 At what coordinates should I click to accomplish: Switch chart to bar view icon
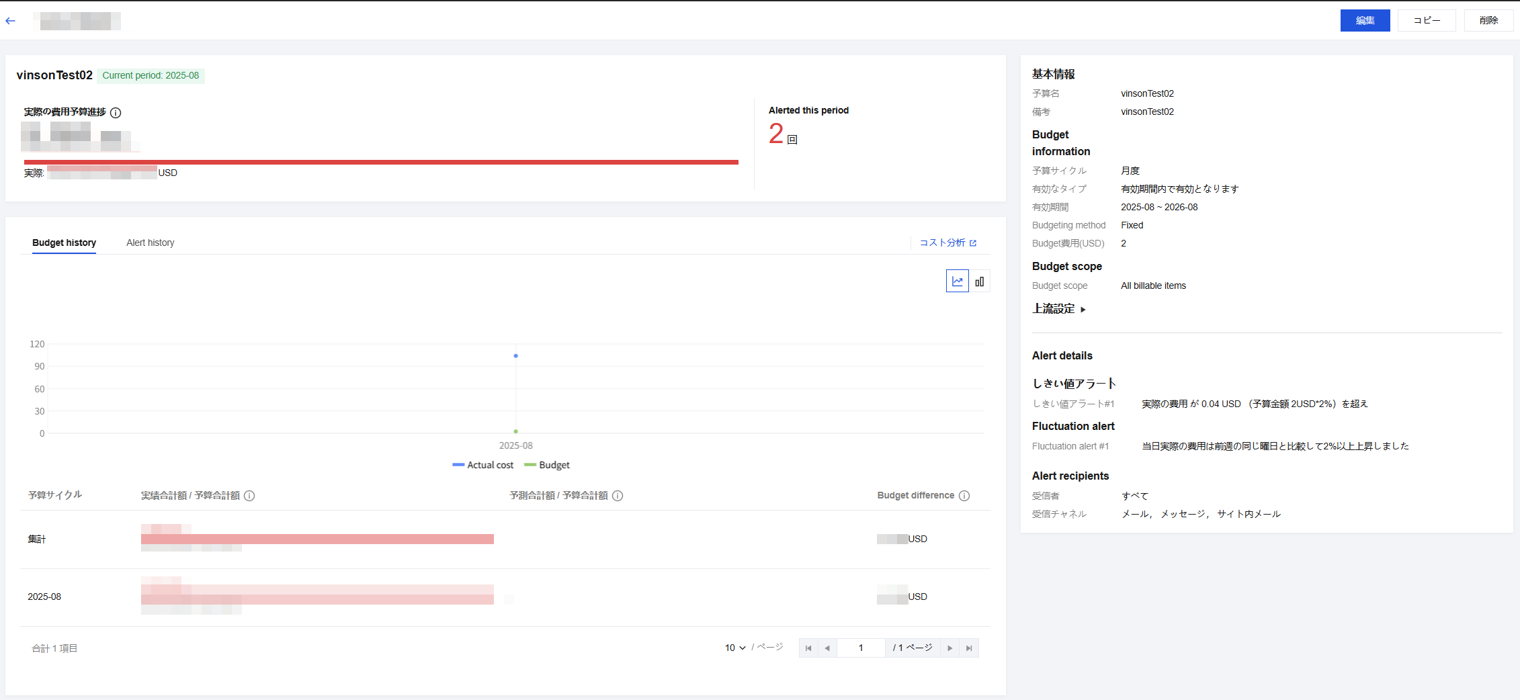tap(980, 281)
